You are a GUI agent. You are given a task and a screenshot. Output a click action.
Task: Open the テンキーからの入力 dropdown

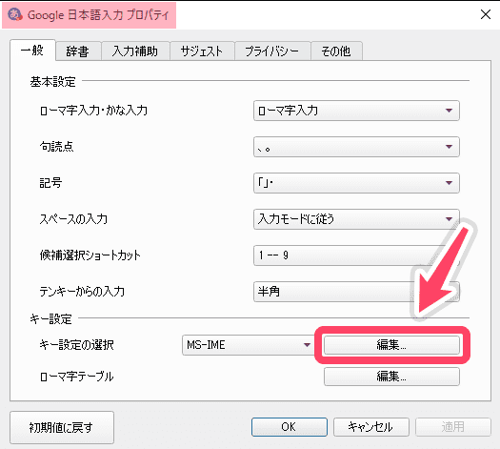(356, 292)
